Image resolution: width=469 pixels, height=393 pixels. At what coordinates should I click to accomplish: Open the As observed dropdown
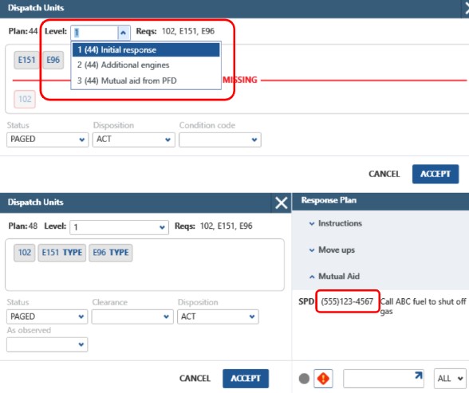[x=47, y=344]
